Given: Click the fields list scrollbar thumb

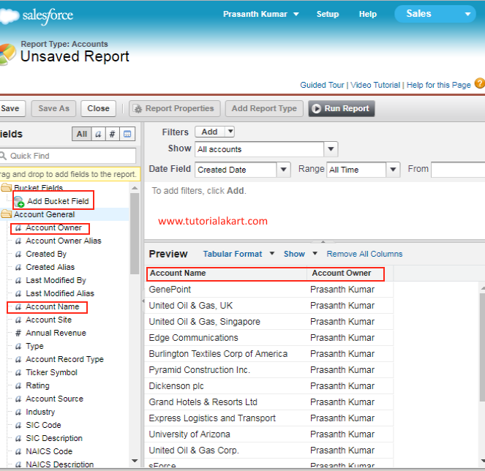Looking at the screenshot, I should (x=135, y=233).
